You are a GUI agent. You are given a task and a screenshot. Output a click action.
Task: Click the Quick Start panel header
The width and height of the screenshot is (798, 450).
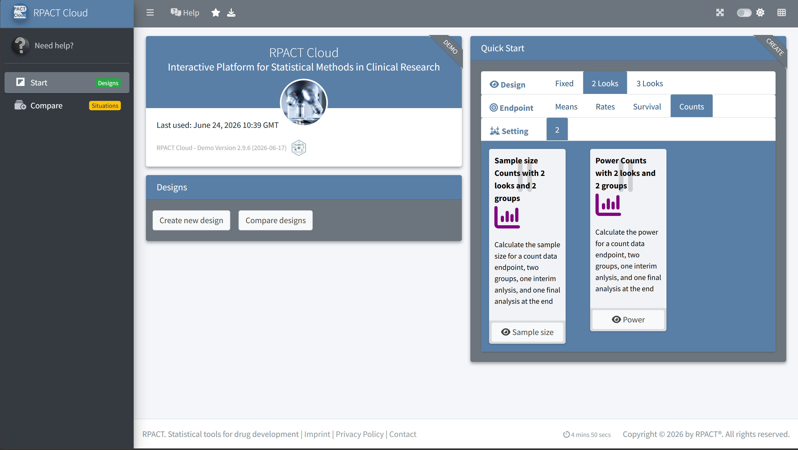point(628,48)
